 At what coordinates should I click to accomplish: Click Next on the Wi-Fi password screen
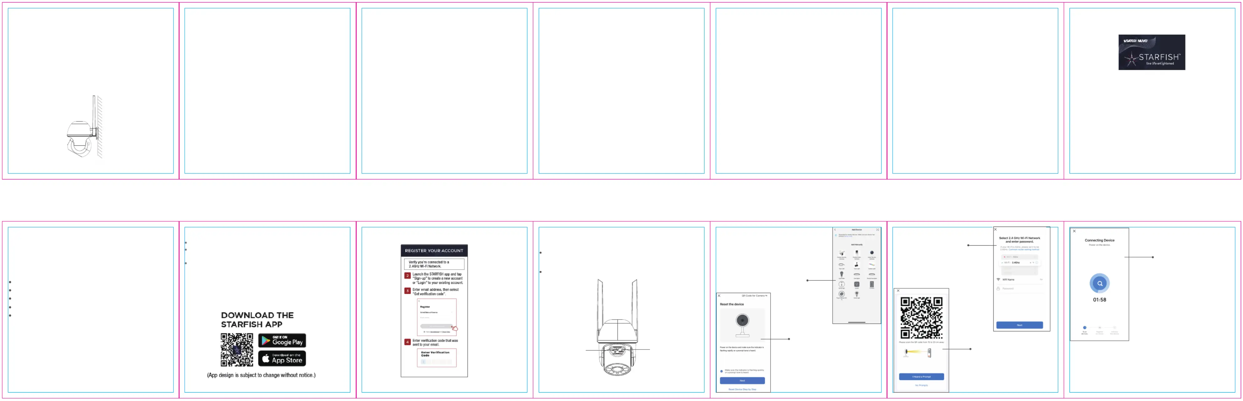click(x=1019, y=325)
